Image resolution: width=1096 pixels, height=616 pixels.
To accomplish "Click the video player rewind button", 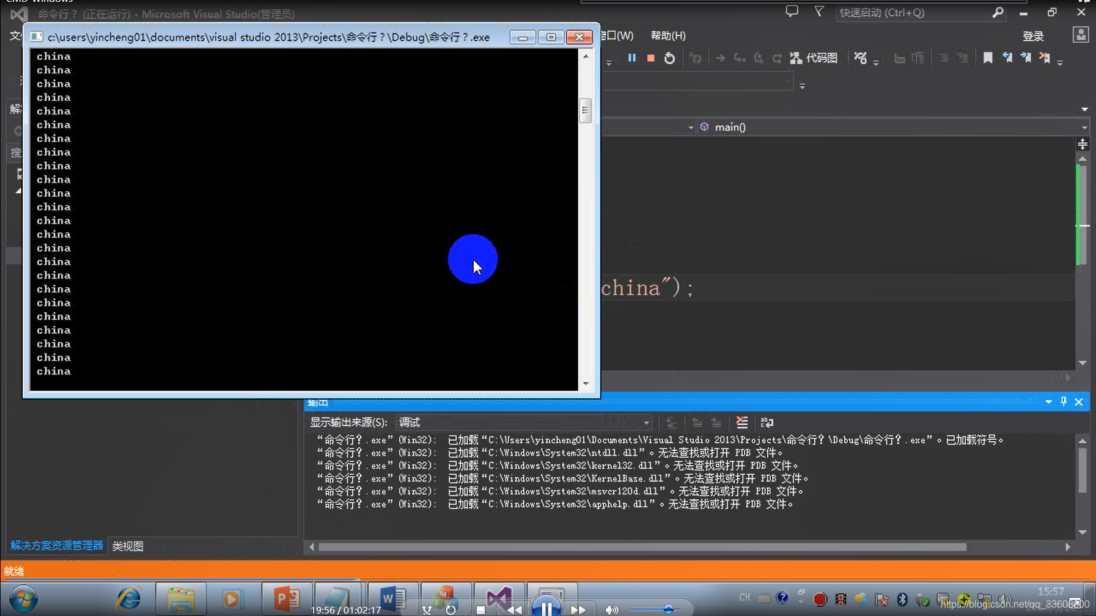I will coord(515,610).
